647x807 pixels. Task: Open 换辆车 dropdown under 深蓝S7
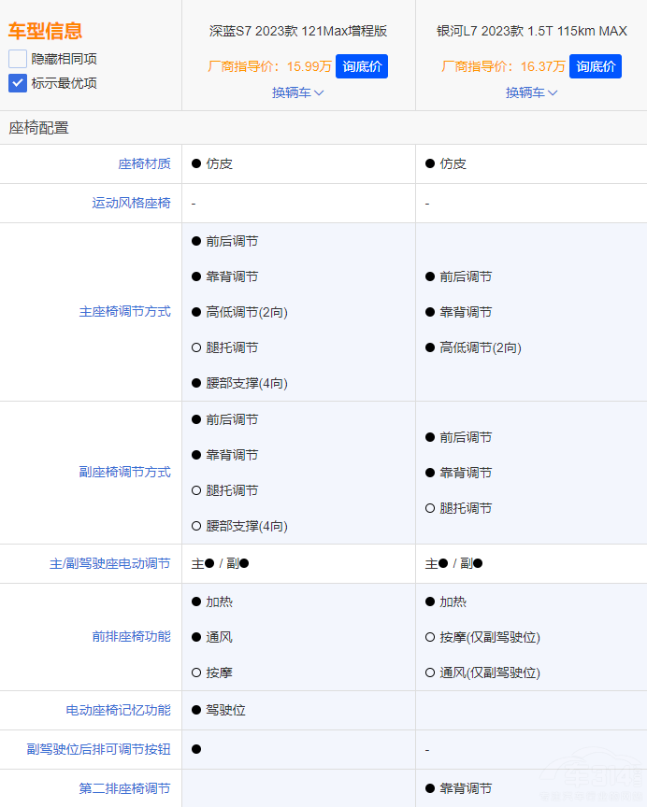click(298, 92)
